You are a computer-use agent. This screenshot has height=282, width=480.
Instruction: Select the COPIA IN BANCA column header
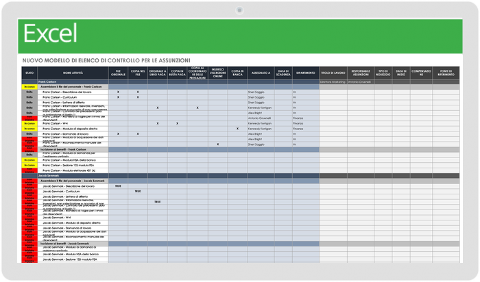pos(237,73)
